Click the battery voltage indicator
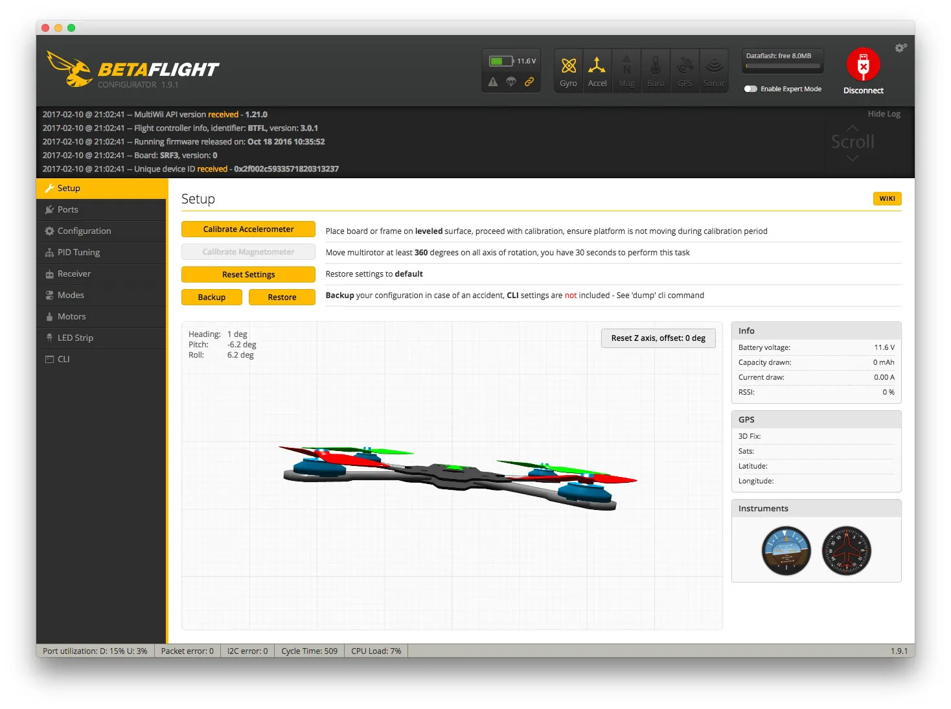 (x=512, y=61)
